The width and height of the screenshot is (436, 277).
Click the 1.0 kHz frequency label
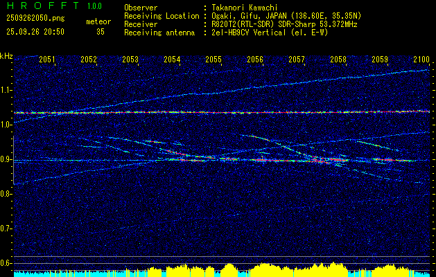(x=5, y=125)
